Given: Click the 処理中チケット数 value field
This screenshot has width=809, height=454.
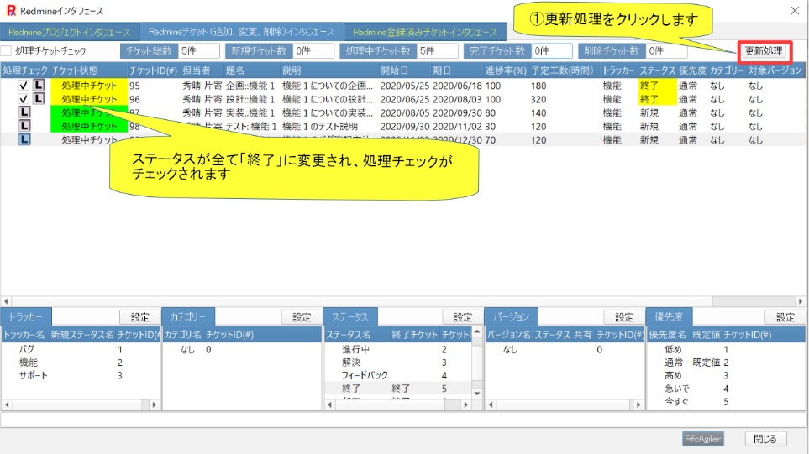Looking at the screenshot, I should (438, 51).
